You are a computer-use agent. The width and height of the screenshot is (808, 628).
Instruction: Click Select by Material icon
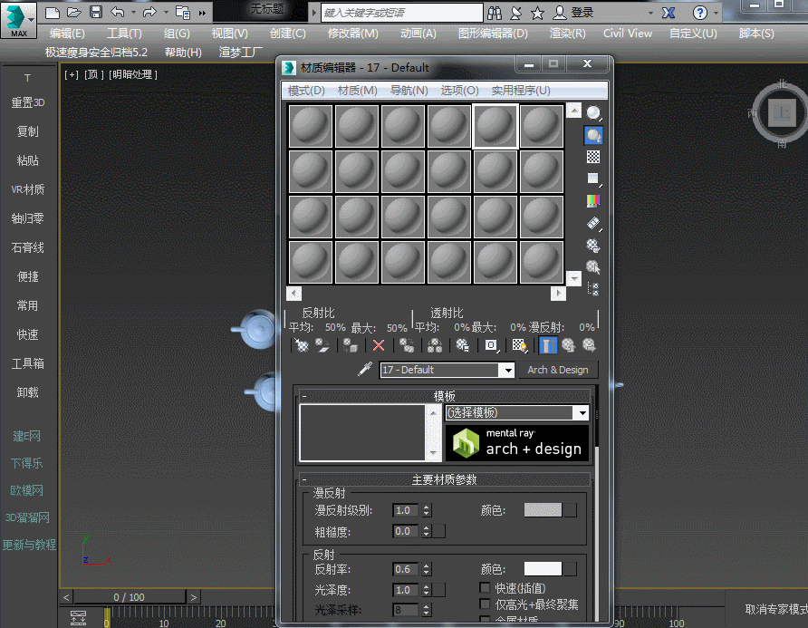(593, 267)
